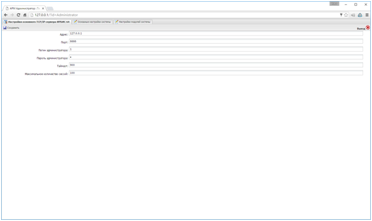372x221 pixels.
Task: Focus the Порт field showing 6666
Action: [216, 41]
